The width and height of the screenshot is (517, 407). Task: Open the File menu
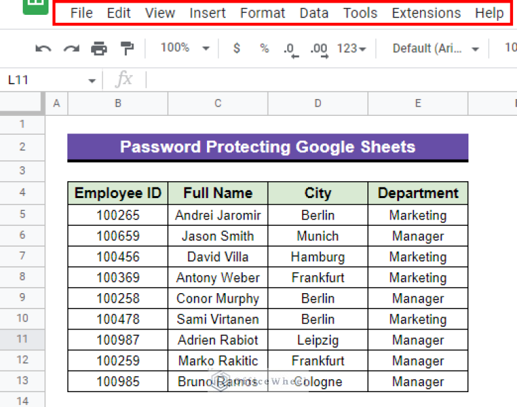(82, 13)
